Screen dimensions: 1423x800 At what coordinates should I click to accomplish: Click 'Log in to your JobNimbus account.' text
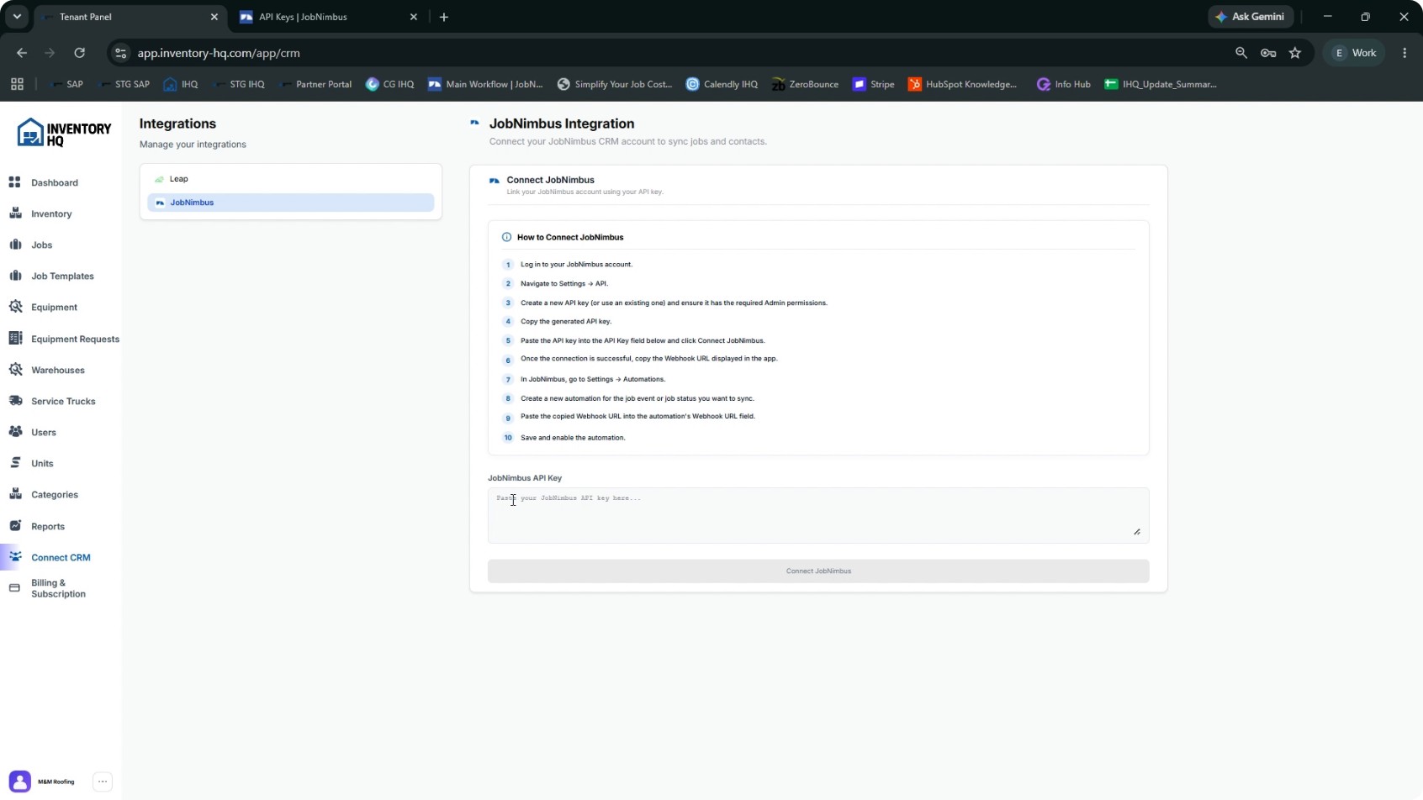pos(576,265)
